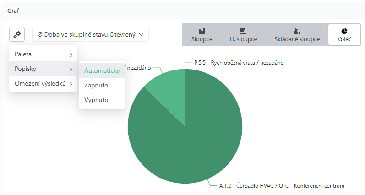The height and width of the screenshot is (195, 365).
Task: Open the Popisky submenu entry
Action: point(43,69)
